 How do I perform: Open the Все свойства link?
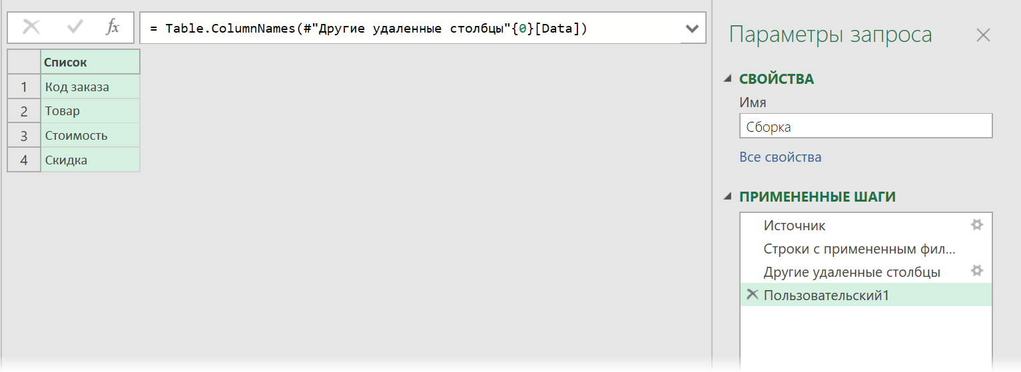pyautogui.click(x=780, y=157)
